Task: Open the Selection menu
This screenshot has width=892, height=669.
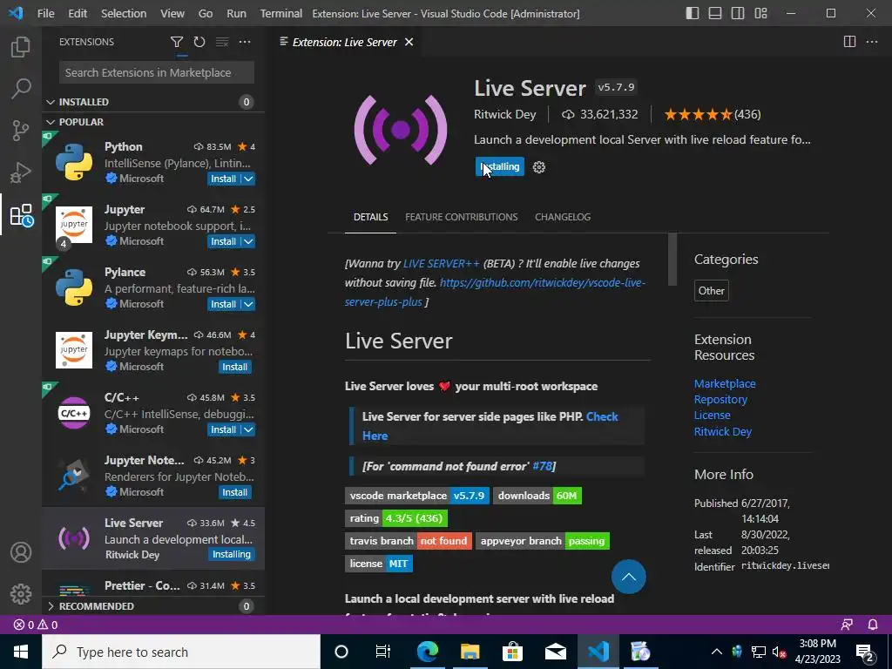Action: [124, 13]
